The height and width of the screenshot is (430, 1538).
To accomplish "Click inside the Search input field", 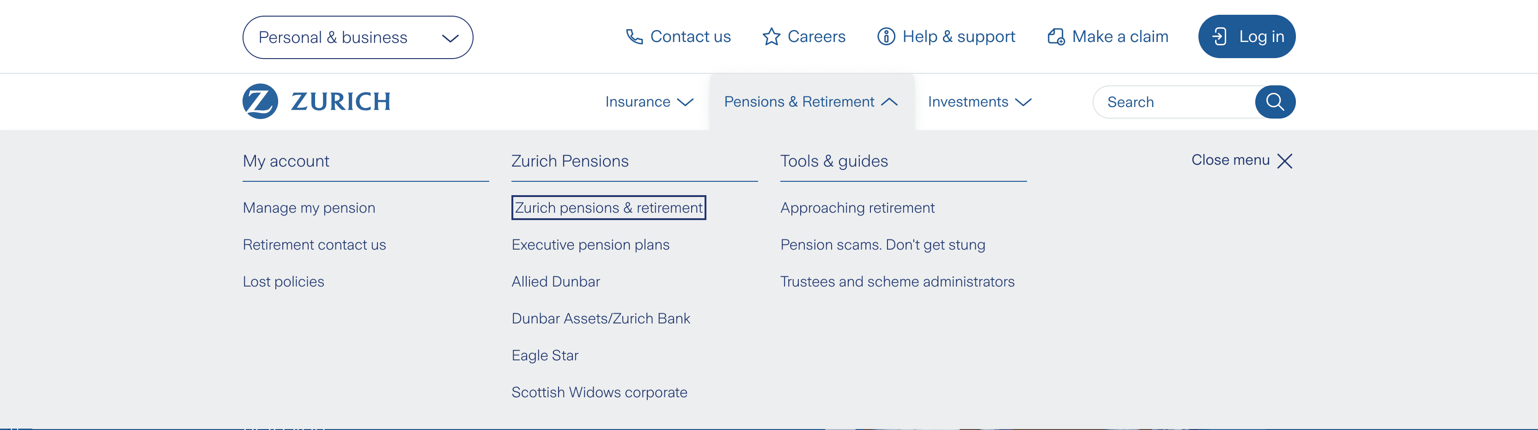I will coord(1174,102).
